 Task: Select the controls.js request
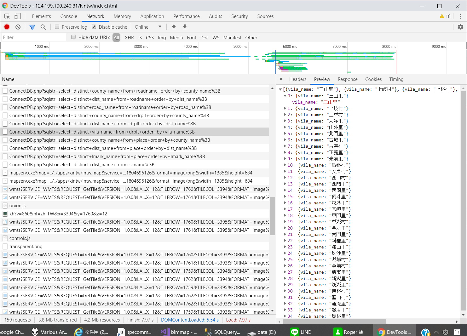point(135,238)
